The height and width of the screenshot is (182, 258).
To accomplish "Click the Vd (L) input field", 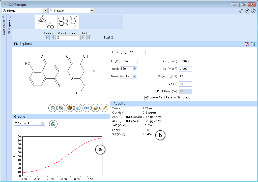I will (x=185, y=84).
